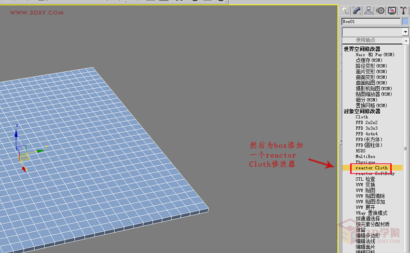Select 面片变形 (WSM) modifier

(371, 71)
